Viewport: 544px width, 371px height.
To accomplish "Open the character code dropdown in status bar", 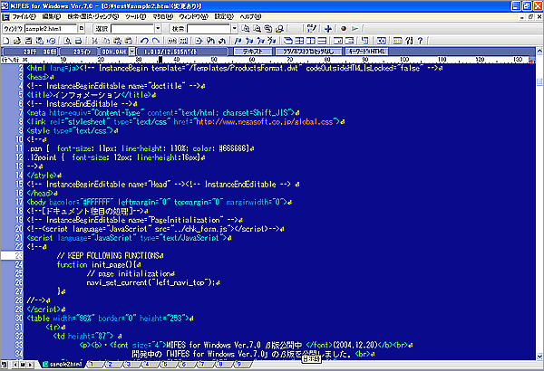I will pos(131,52).
